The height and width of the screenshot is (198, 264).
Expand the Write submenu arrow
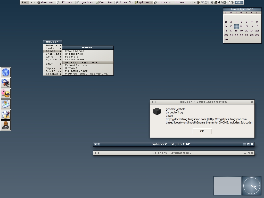(61, 57)
